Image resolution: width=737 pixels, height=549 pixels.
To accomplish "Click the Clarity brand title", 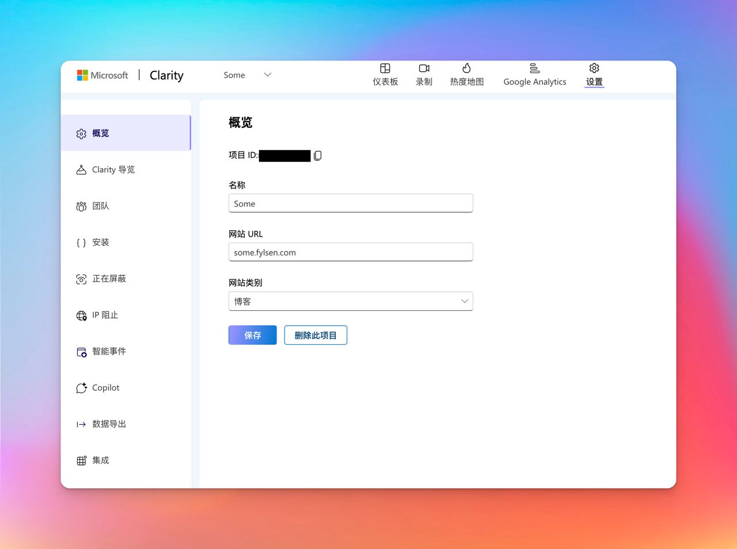I will (x=166, y=75).
